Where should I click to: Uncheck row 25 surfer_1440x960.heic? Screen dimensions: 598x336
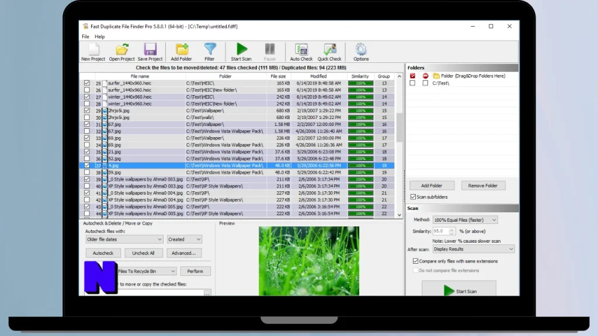(87, 83)
